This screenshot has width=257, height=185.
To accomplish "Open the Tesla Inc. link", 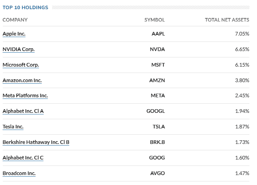I will 13,127.
